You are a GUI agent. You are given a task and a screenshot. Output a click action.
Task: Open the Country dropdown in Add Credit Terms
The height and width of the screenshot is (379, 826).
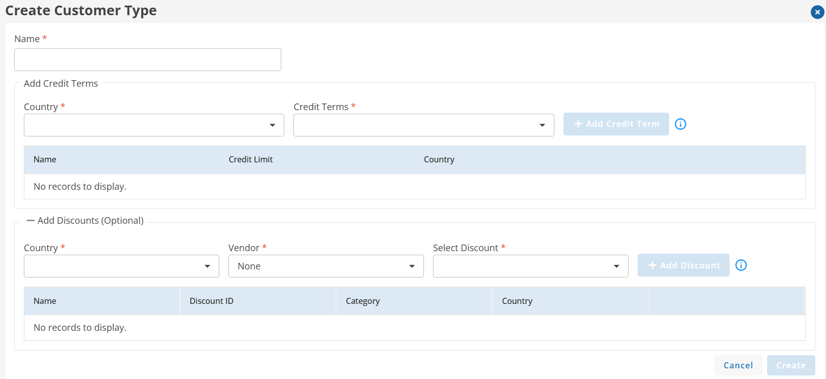(x=154, y=125)
